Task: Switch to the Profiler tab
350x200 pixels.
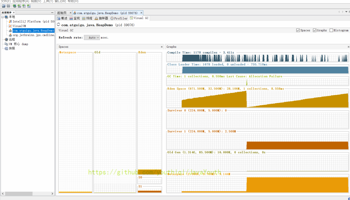Action: coord(119,18)
